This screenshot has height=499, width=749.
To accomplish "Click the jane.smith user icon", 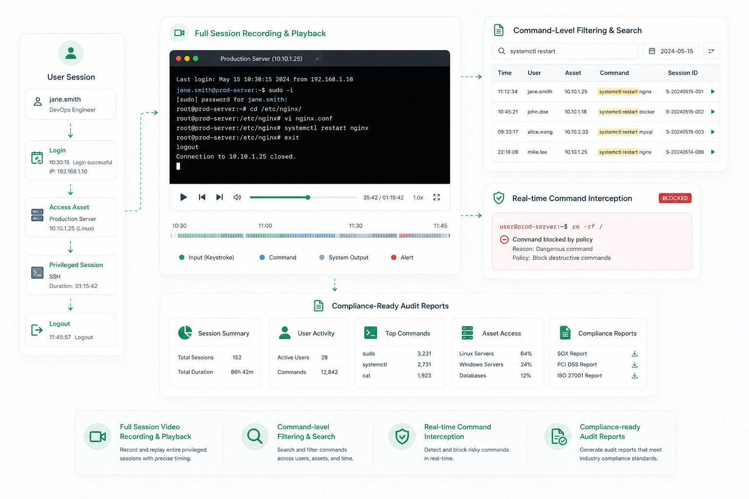I will (38, 101).
